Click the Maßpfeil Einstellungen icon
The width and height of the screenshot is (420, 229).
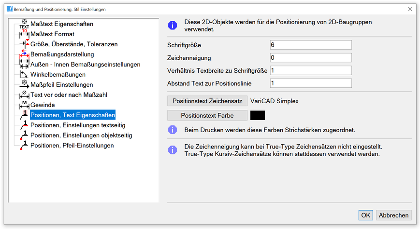tap(24, 85)
